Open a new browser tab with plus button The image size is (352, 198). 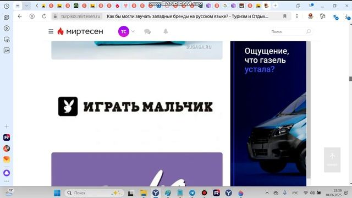(275, 5)
